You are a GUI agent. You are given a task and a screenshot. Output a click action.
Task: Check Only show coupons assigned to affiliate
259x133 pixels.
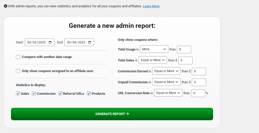click(18, 71)
